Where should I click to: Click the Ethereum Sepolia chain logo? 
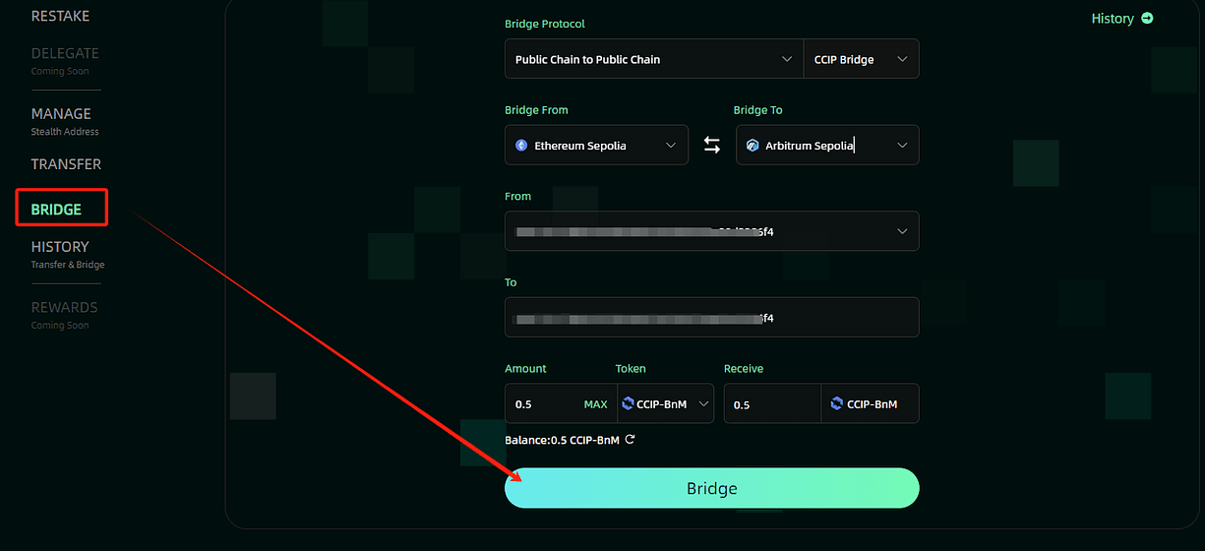(x=521, y=146)
